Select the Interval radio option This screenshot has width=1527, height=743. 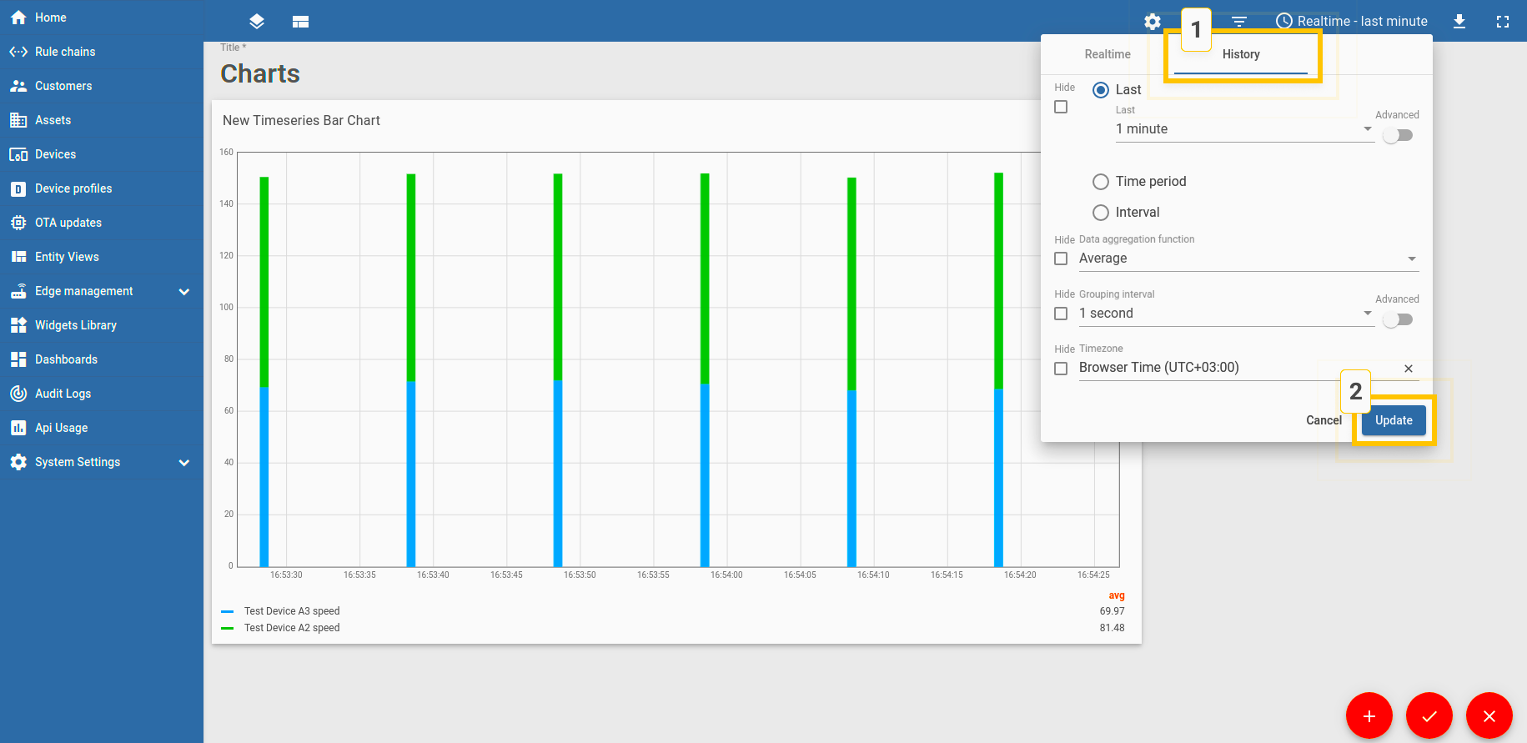[1101, 213]
